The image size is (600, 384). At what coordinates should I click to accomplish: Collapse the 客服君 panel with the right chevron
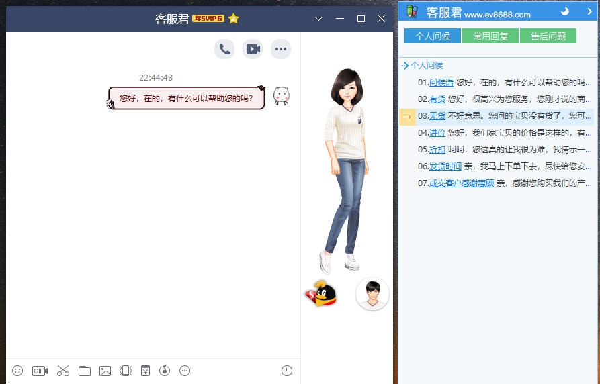590,11
